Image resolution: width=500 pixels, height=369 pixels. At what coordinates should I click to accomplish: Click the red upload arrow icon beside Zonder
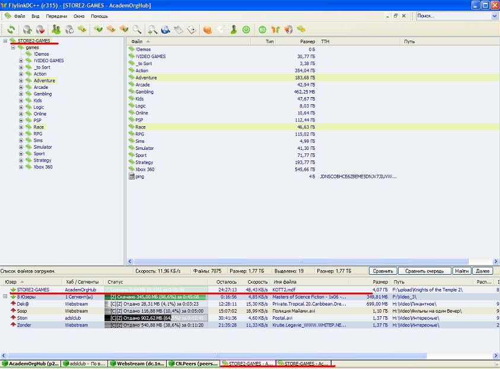13,325
